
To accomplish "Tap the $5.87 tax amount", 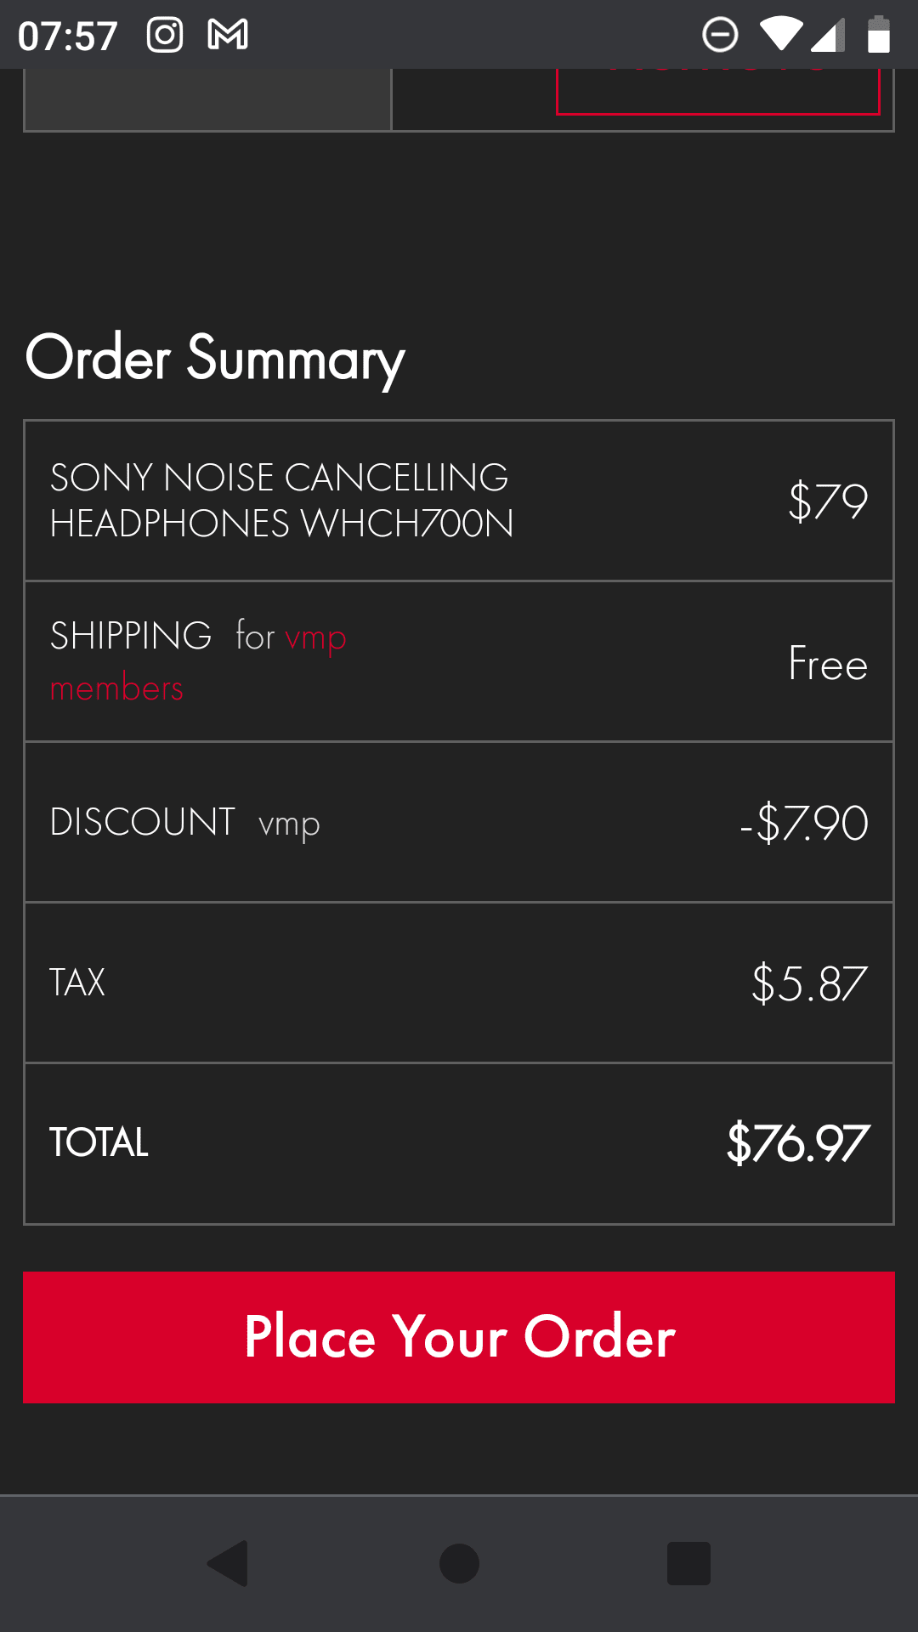I will coord(809,983).
